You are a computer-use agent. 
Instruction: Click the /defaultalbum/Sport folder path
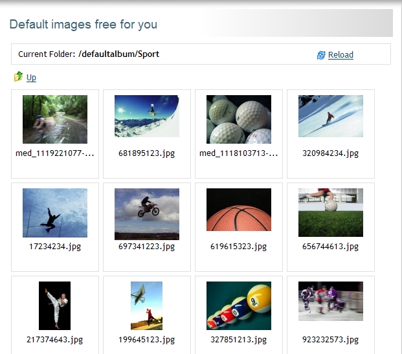[118, 54]
